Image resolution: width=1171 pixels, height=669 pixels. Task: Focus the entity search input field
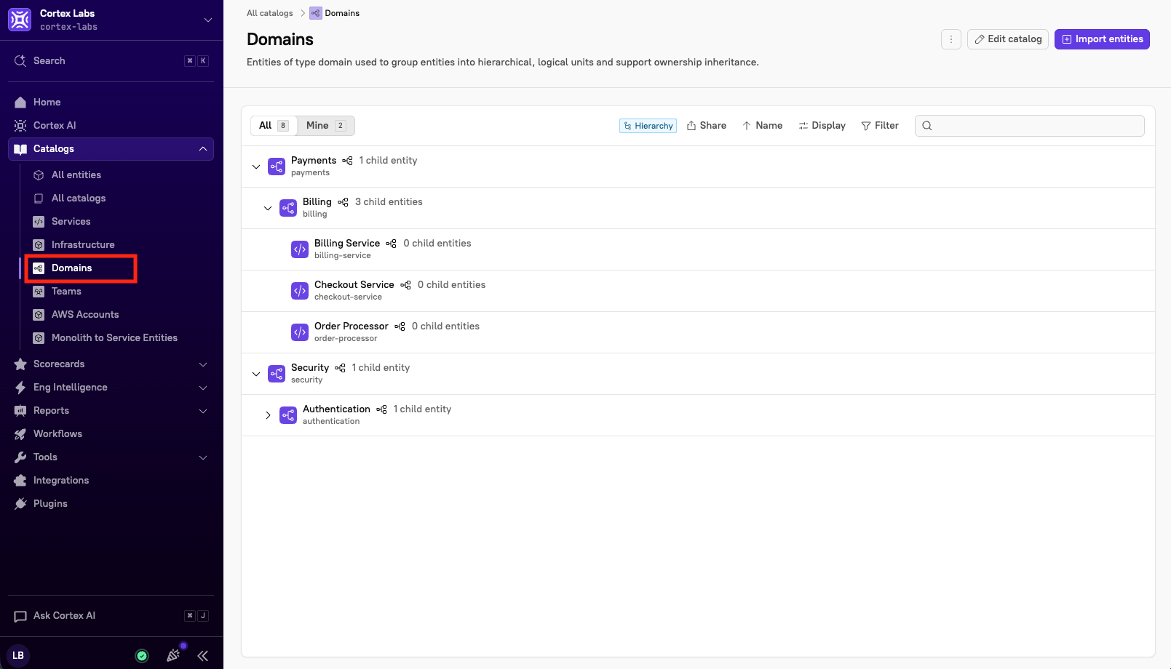[x=1030, y=126]
